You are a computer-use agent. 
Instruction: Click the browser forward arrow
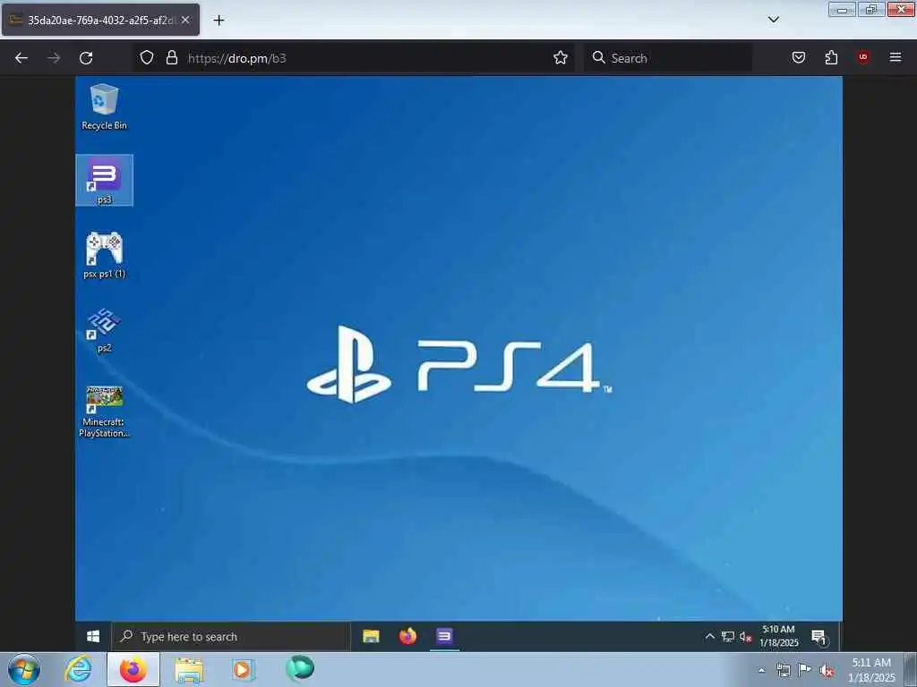pyautogui.click(x=53, y=58)
